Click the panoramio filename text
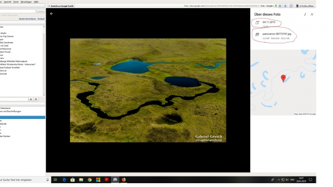The image size is (333, 187). 277,34
